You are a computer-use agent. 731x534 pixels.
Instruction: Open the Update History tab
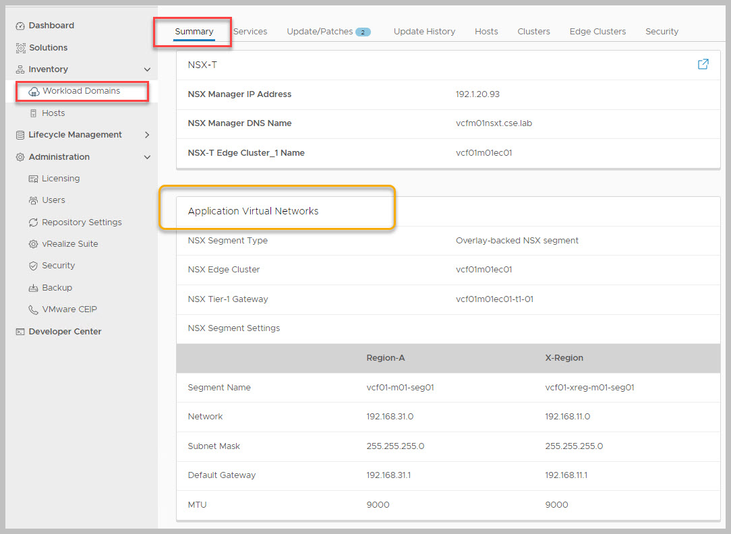(424, 32)
